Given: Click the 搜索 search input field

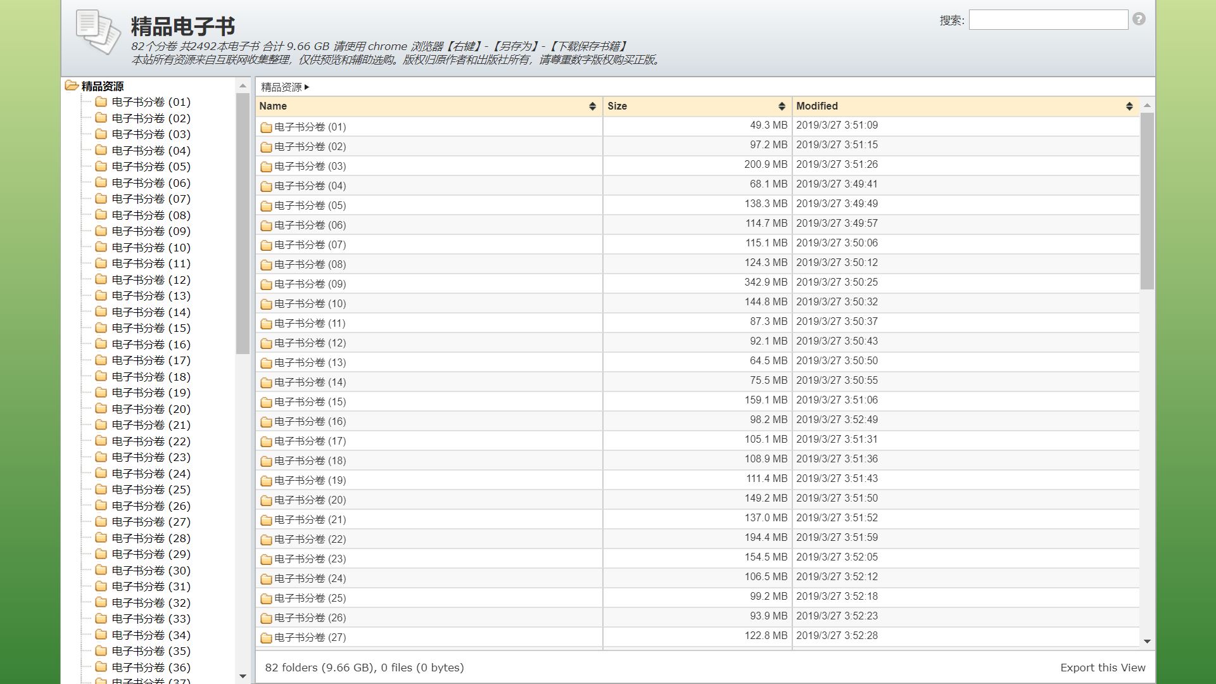Looking at the screenshot, I should tap(1048, 20).
